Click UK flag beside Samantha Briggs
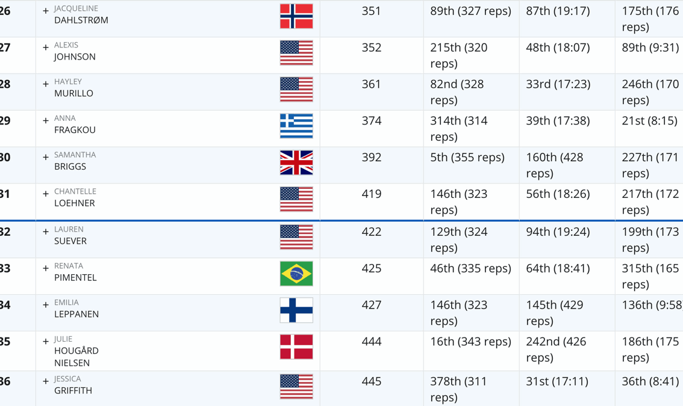Viewport: 683px width, 406px height. 296,163
